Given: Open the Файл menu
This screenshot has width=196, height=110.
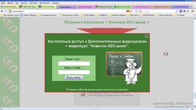Looking at the screenshot, I should (3, 3).
